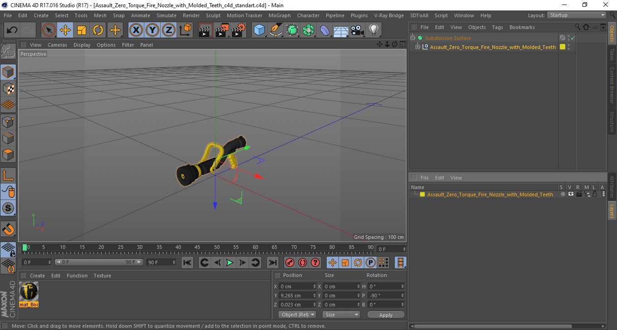Click the Position X field stepper
The height and width of the screenshot is (330, 617).
tap(315, 286)
